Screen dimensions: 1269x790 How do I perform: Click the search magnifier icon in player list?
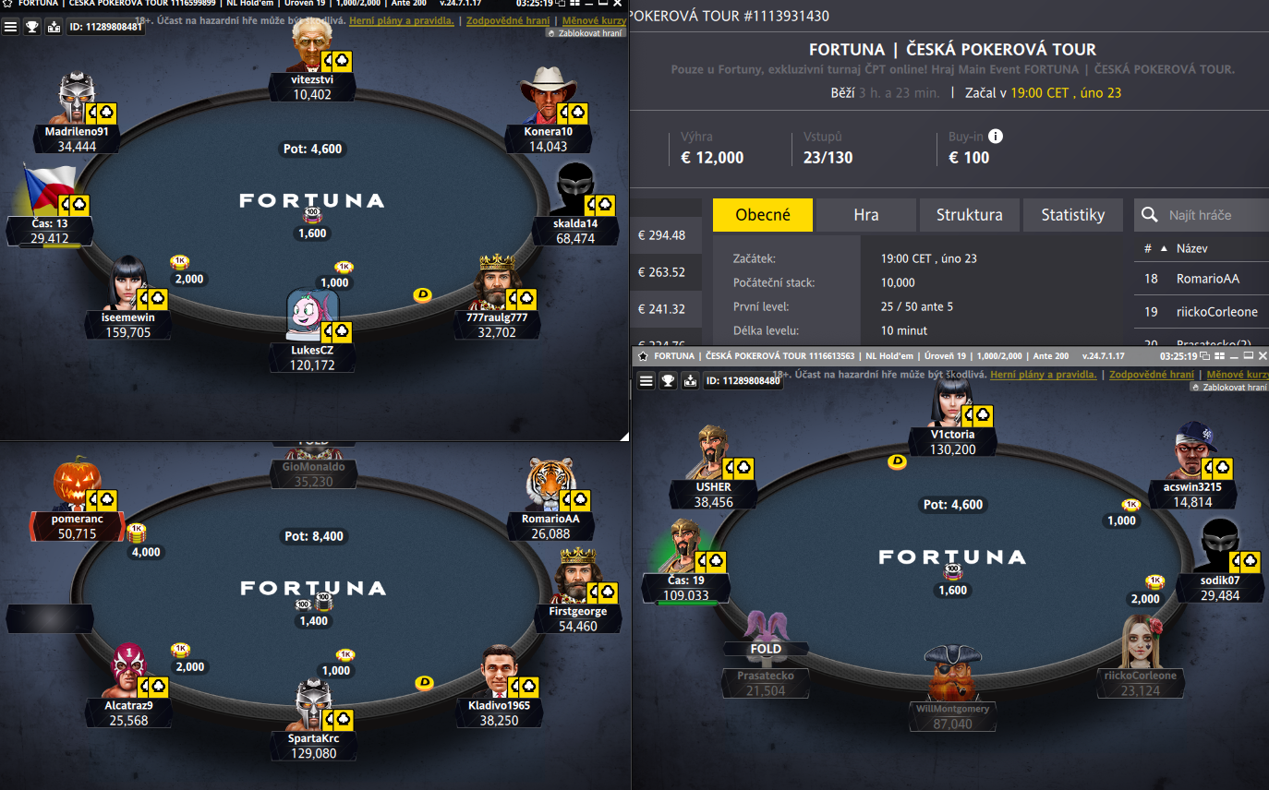(x=1150, y=215)
